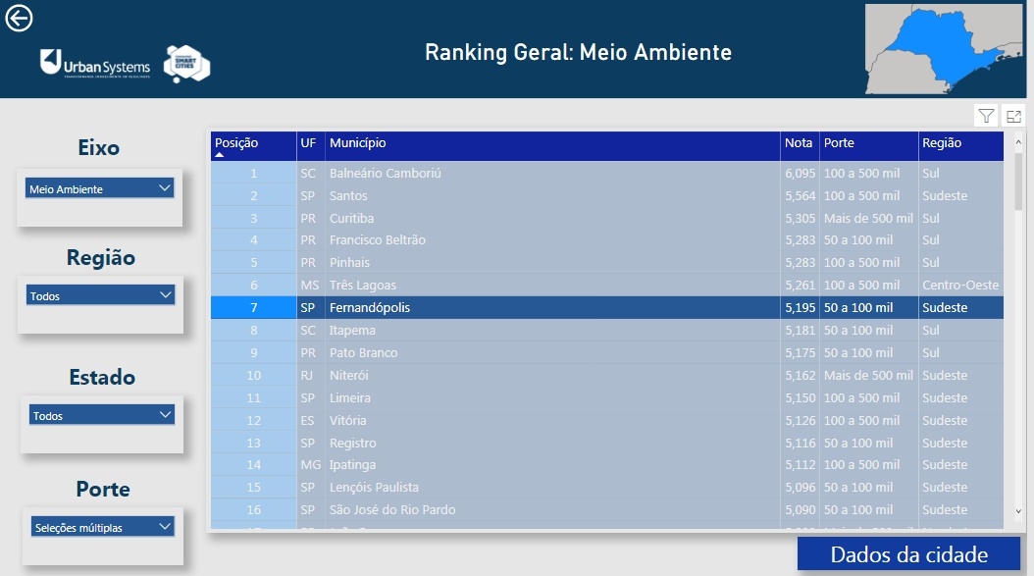
Task: Open the Porte dropdown with Seleções múltiplas
Action: coord(101,527)
